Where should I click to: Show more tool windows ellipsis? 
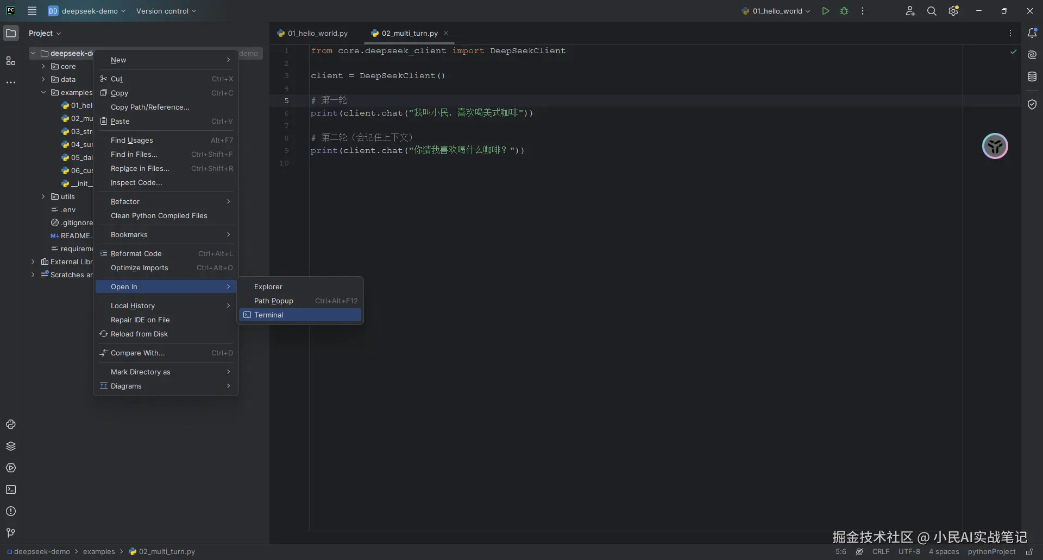[11, 82]
